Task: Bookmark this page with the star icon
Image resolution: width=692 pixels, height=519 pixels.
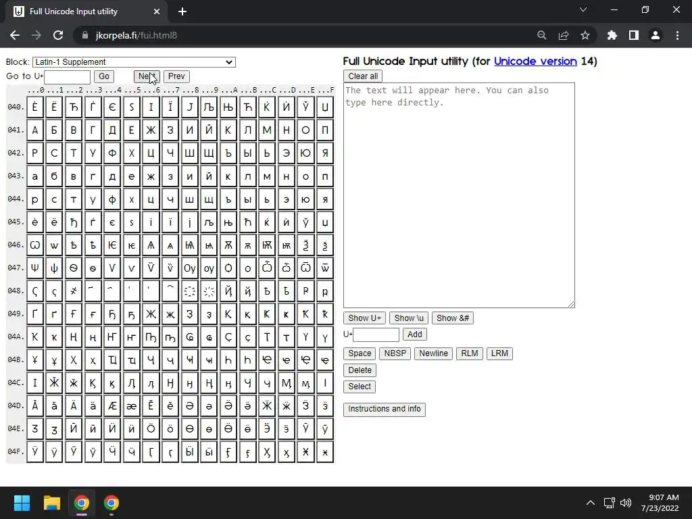Action: click(x=585, y=35)
